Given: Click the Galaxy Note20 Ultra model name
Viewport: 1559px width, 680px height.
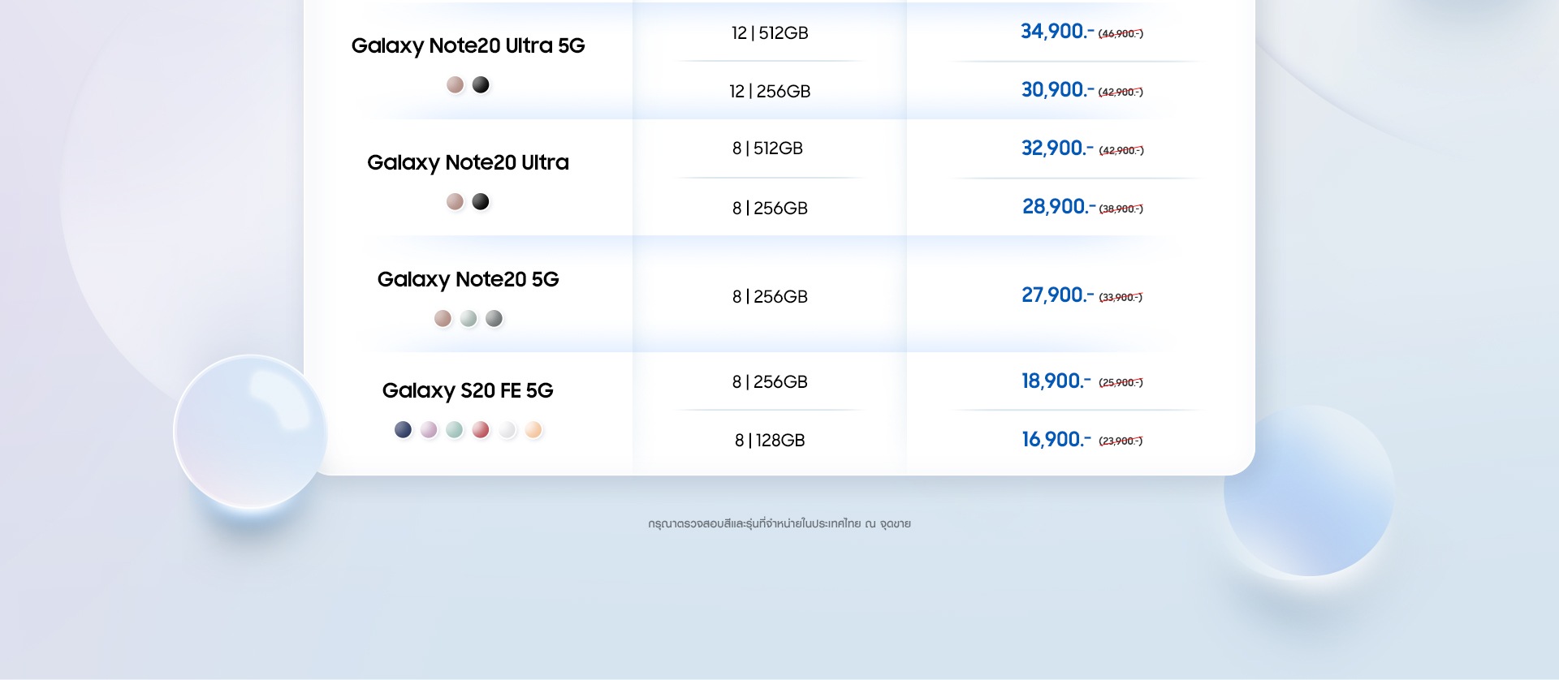Looking at the screenshot, I should tap(468, 163).
